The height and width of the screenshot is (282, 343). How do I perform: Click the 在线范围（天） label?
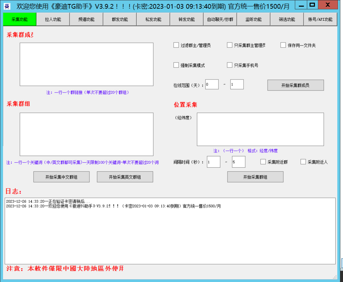pyautogui.click(x=189, y=85)
